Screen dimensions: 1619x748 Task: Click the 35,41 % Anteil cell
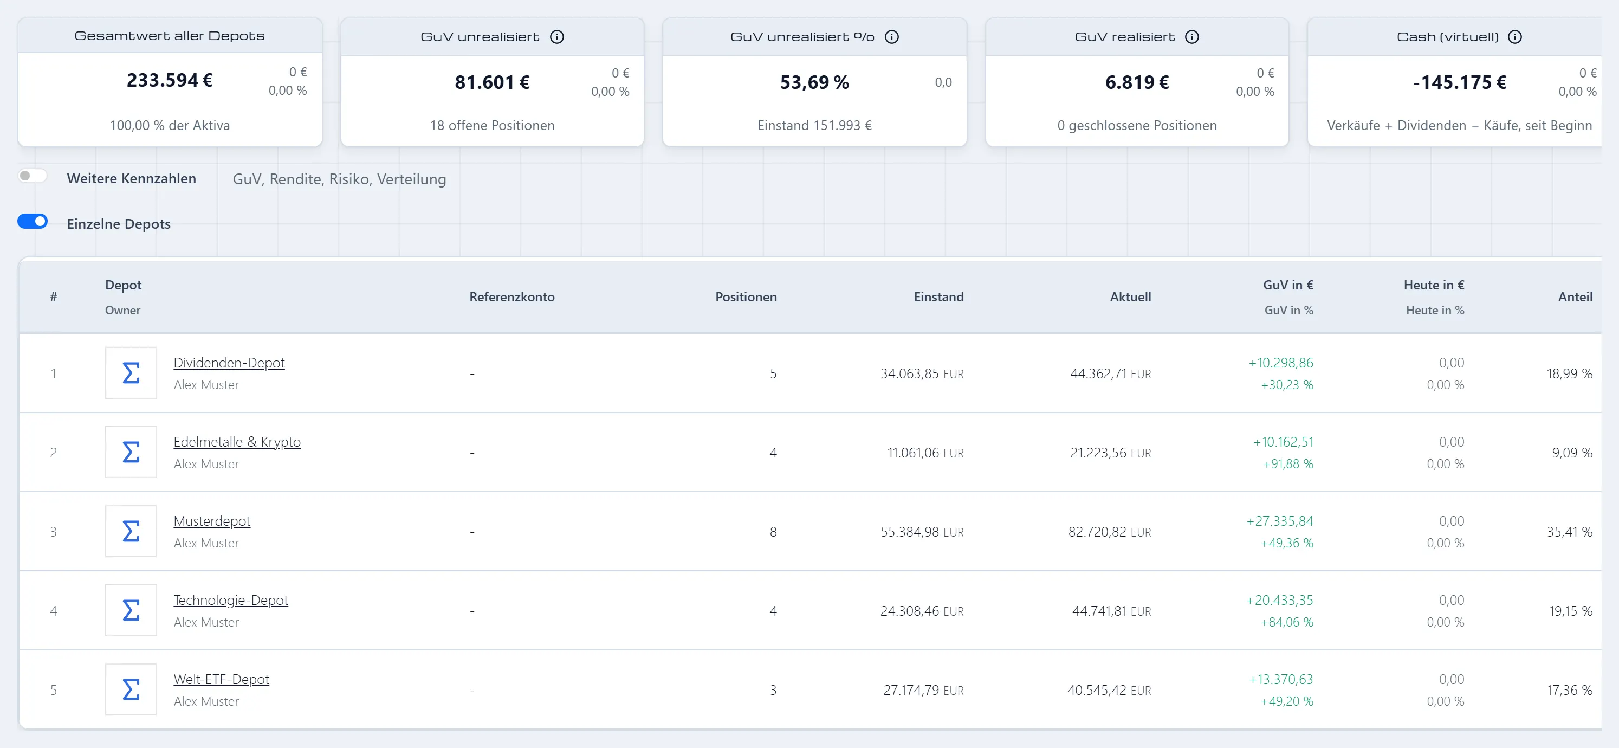point(1569,532)
